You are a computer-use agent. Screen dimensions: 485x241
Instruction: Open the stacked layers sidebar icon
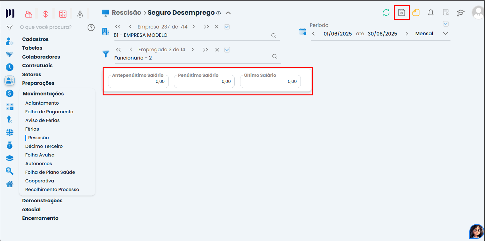(x=10, y=158)
